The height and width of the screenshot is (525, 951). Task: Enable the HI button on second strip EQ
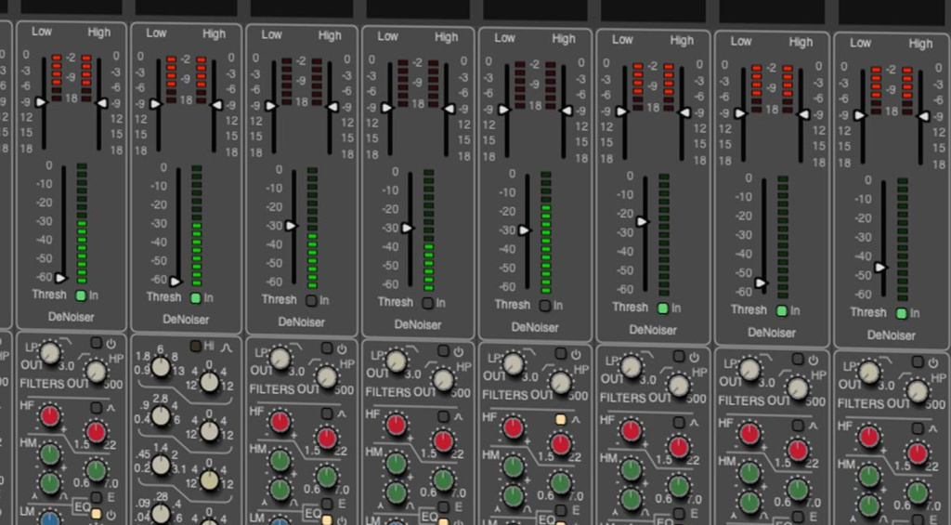tap(195, 346)
